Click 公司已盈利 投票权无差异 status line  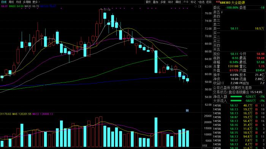click(x=233, y=88)
